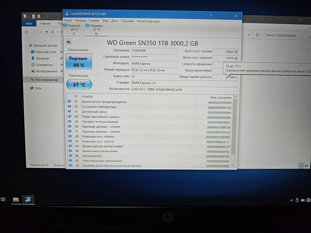Switch Explorer to large thumbnails view icon
The image size is (311, 233).
(x=307, y=166)
